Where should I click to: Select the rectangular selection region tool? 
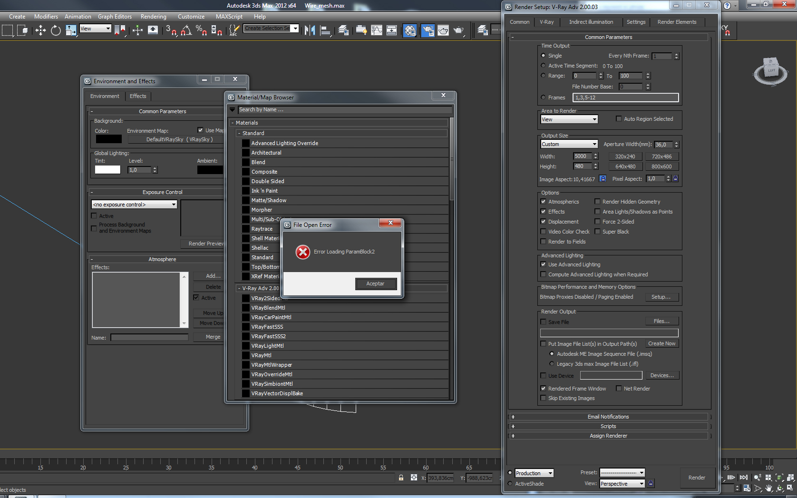pyautogui.click(x=8, y=30)
